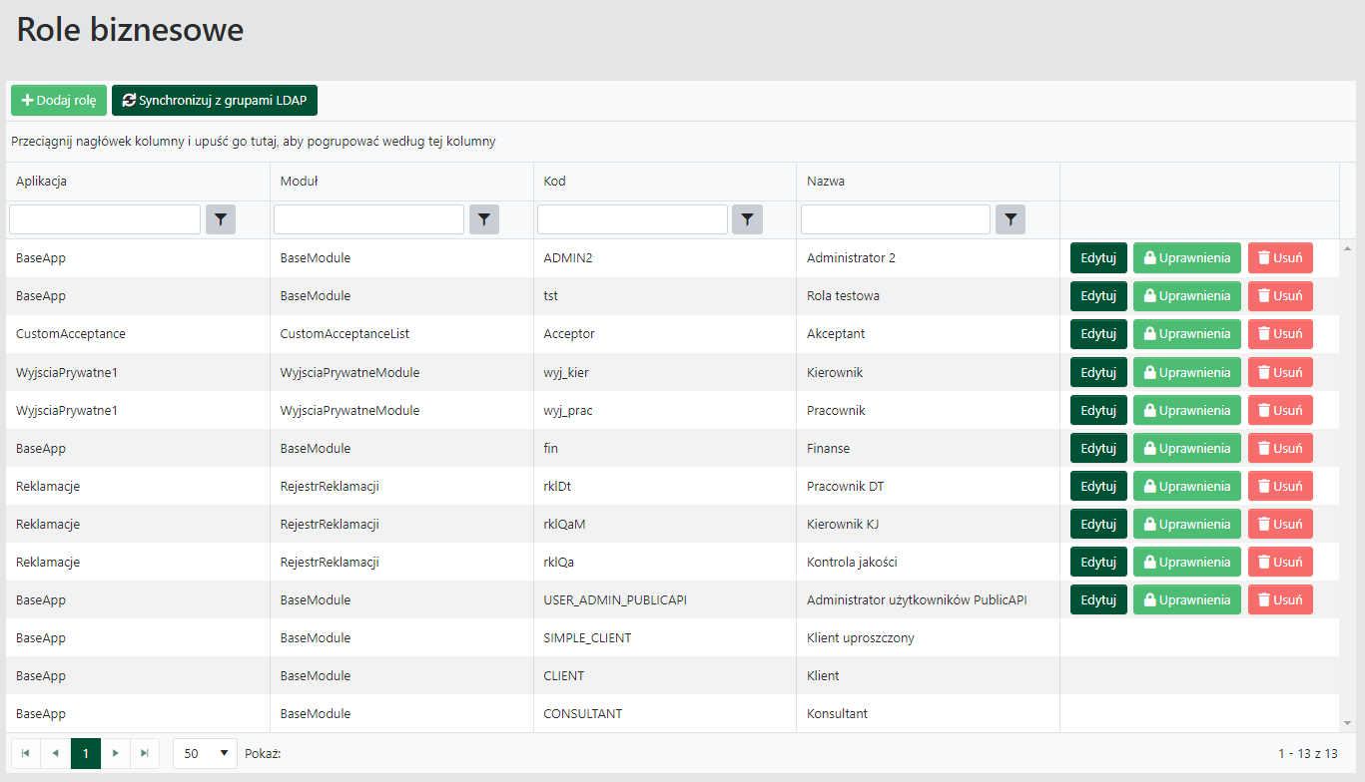Image resolution: width=1365 pixels, height=782 pixels.
Task: Edit the Administrator 2 role
Action: [x=1098, y=258]
